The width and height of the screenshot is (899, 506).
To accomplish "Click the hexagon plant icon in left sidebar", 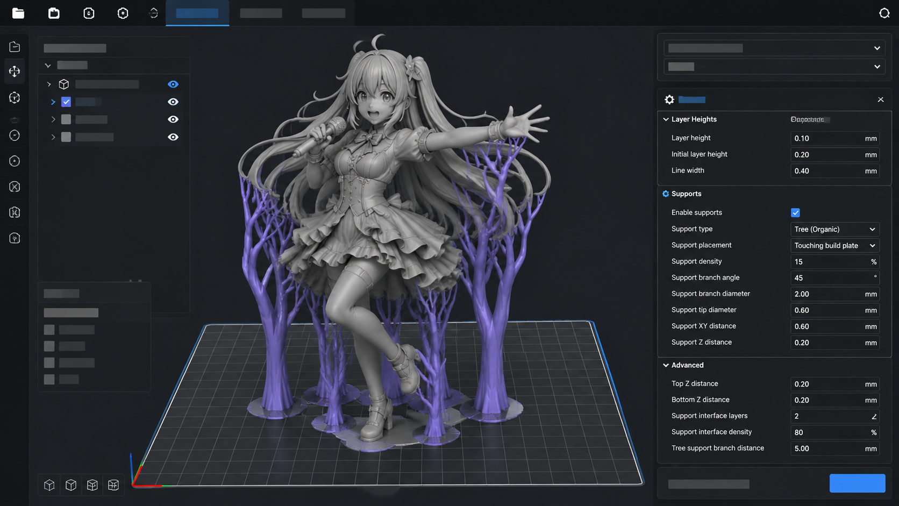I will (x=15, y=238).
